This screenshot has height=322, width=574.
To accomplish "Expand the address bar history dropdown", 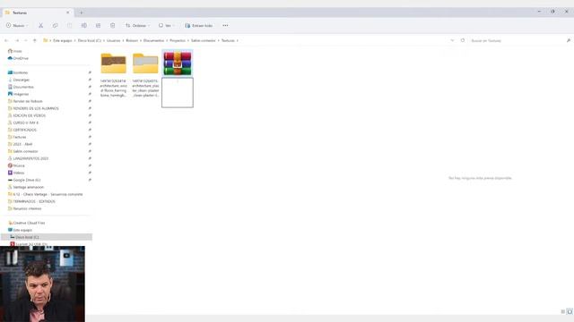I will (x=452, y=40).
